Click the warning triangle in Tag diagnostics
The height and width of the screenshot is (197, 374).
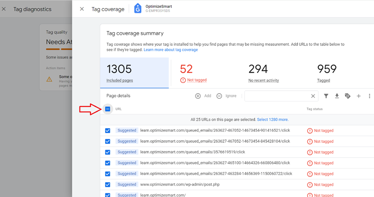[x=50, y=79]
